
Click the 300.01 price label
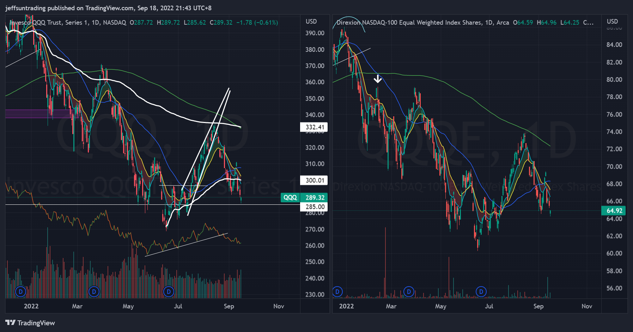[x=314, y=180]
